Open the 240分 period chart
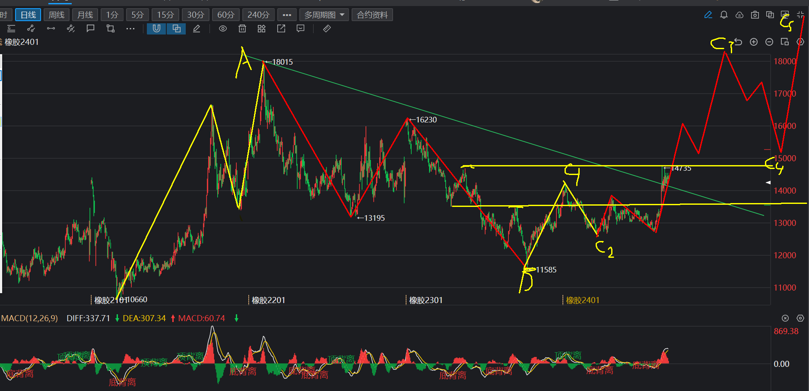 click(258, 15)
